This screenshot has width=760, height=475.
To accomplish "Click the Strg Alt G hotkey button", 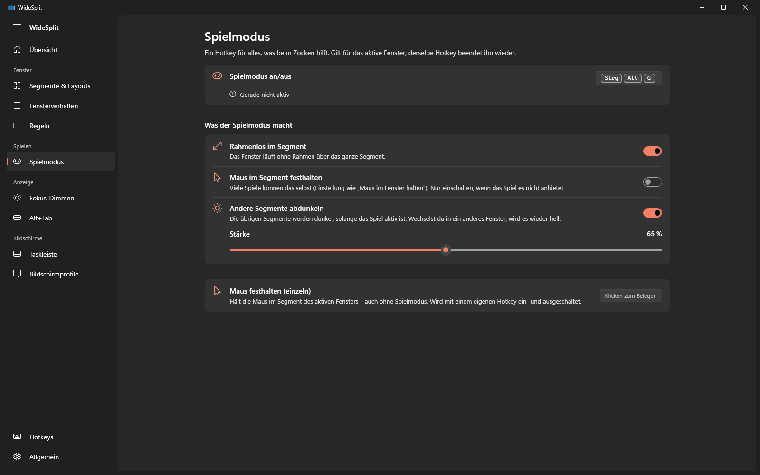I will [x=628, y=78].
